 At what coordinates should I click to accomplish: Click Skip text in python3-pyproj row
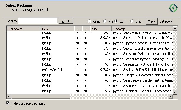48,38
